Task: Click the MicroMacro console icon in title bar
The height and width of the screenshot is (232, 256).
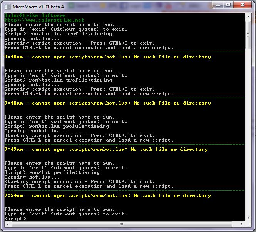Action: pyautogui.click(x=8, y=5)
